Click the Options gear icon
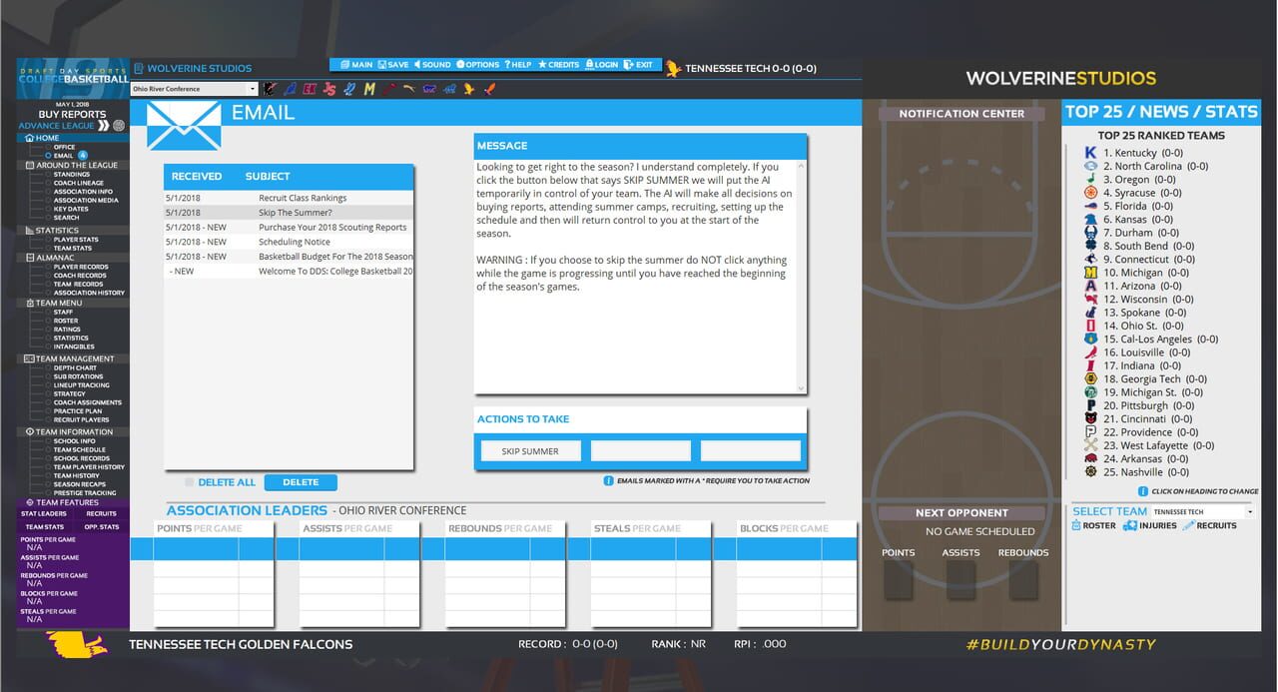The width and height of the screenshot is (1278, 692). [460, 64]
